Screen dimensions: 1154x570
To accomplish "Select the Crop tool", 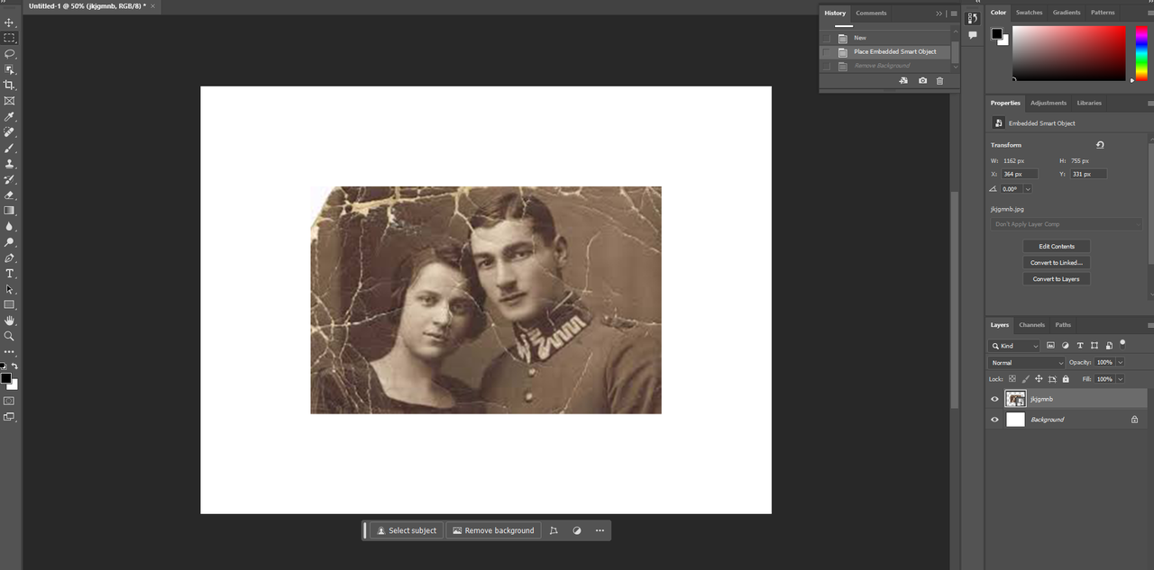I will click(x=9, y=85).
